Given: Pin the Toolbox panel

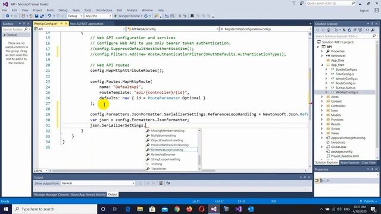Looking at the screenshot, I should 24,24.
